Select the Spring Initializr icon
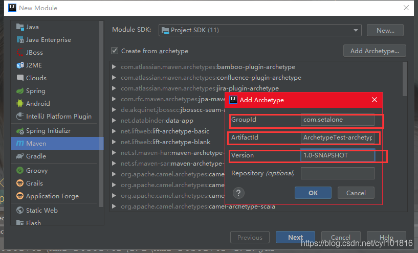 click(20, 131)
